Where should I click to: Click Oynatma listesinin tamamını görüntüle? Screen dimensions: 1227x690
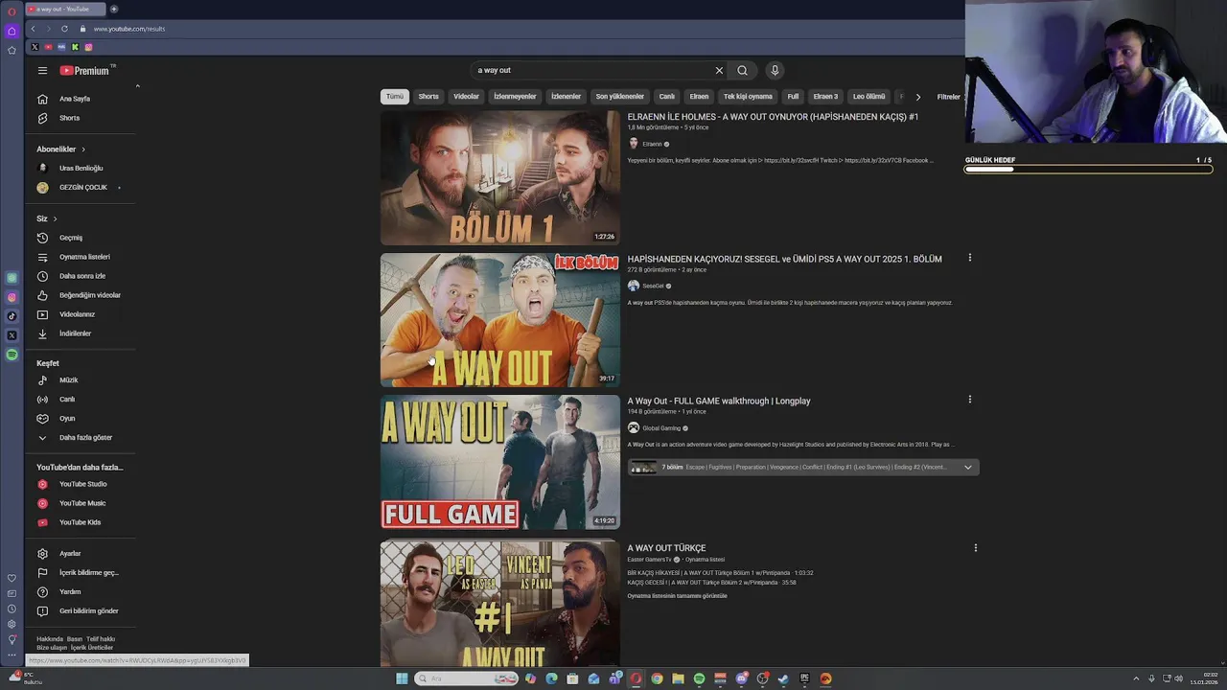[677, 596]
